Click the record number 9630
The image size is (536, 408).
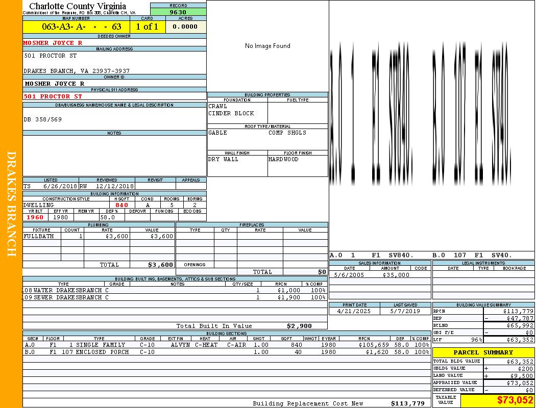pyautogui.click(x=178, y=12)
